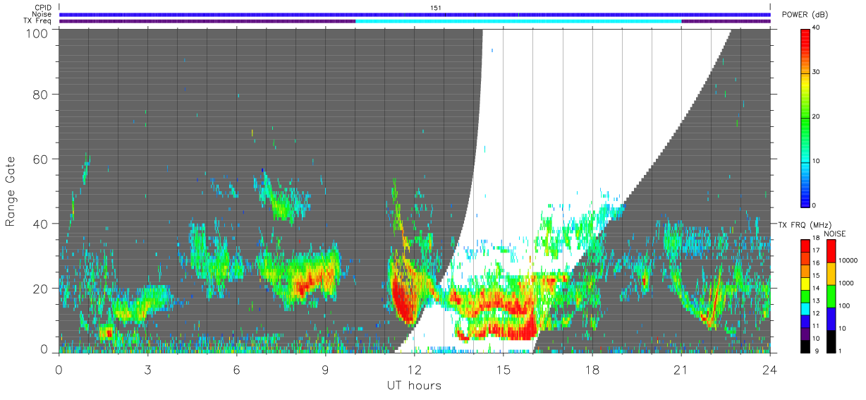Click the yellow swatch in the TX FRQ legend

(805, 284)
